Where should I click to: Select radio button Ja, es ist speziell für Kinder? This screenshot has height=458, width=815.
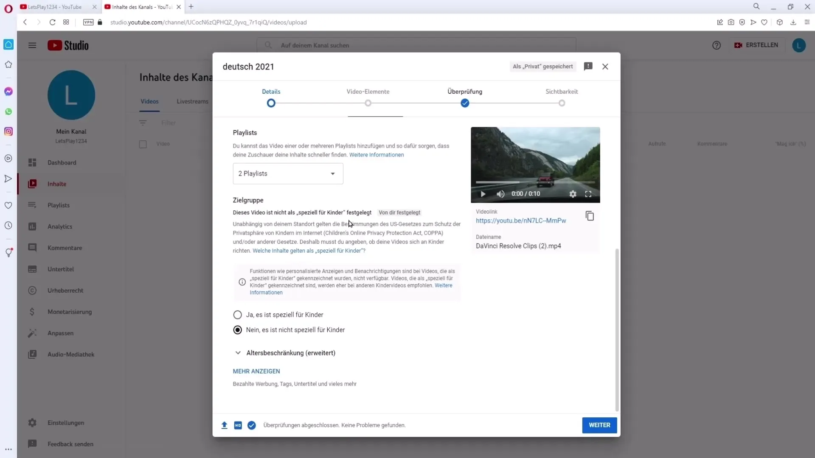coord(237,314)
